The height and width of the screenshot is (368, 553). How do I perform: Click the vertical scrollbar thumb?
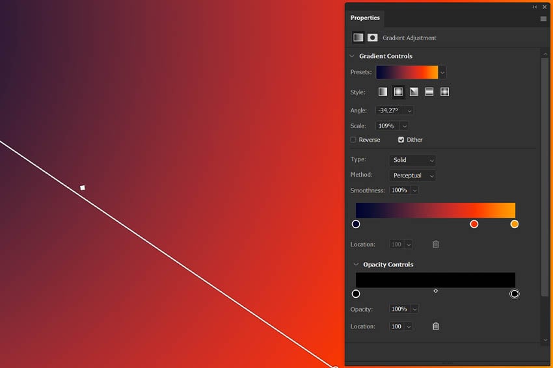click(x=545, y=176)
